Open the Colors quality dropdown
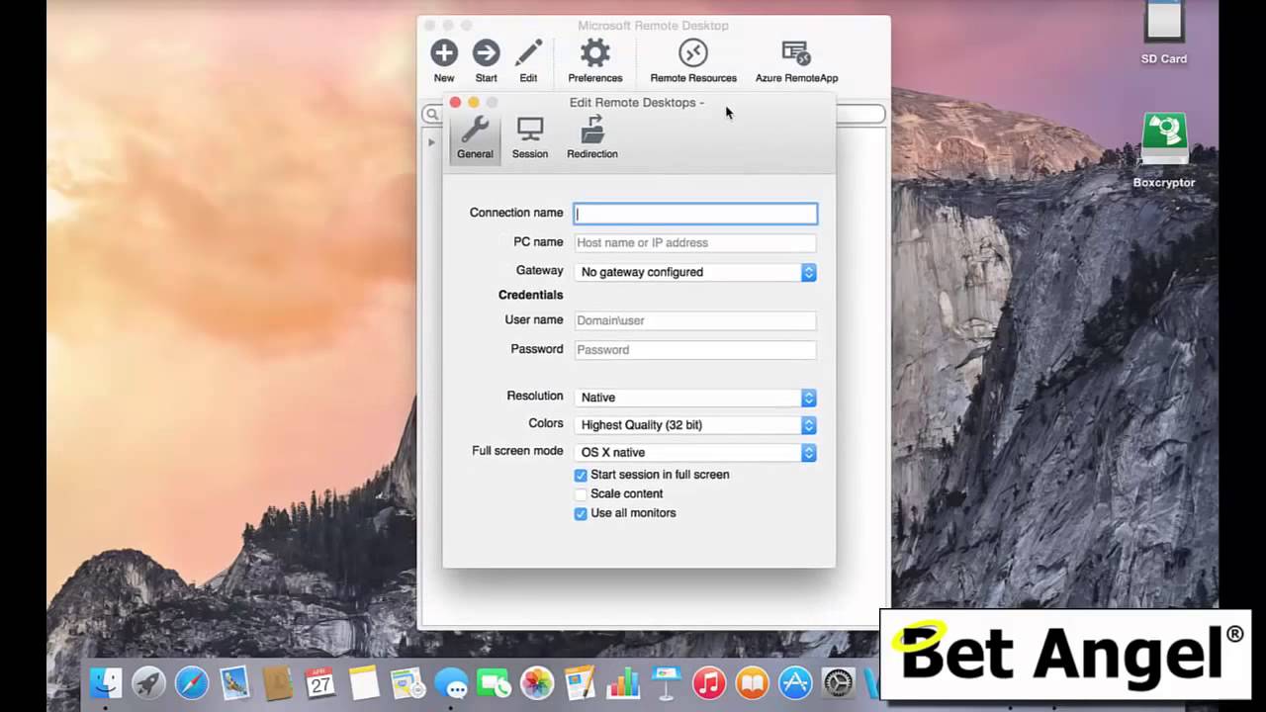This screenshot has width=1266, height=712. 695,425
